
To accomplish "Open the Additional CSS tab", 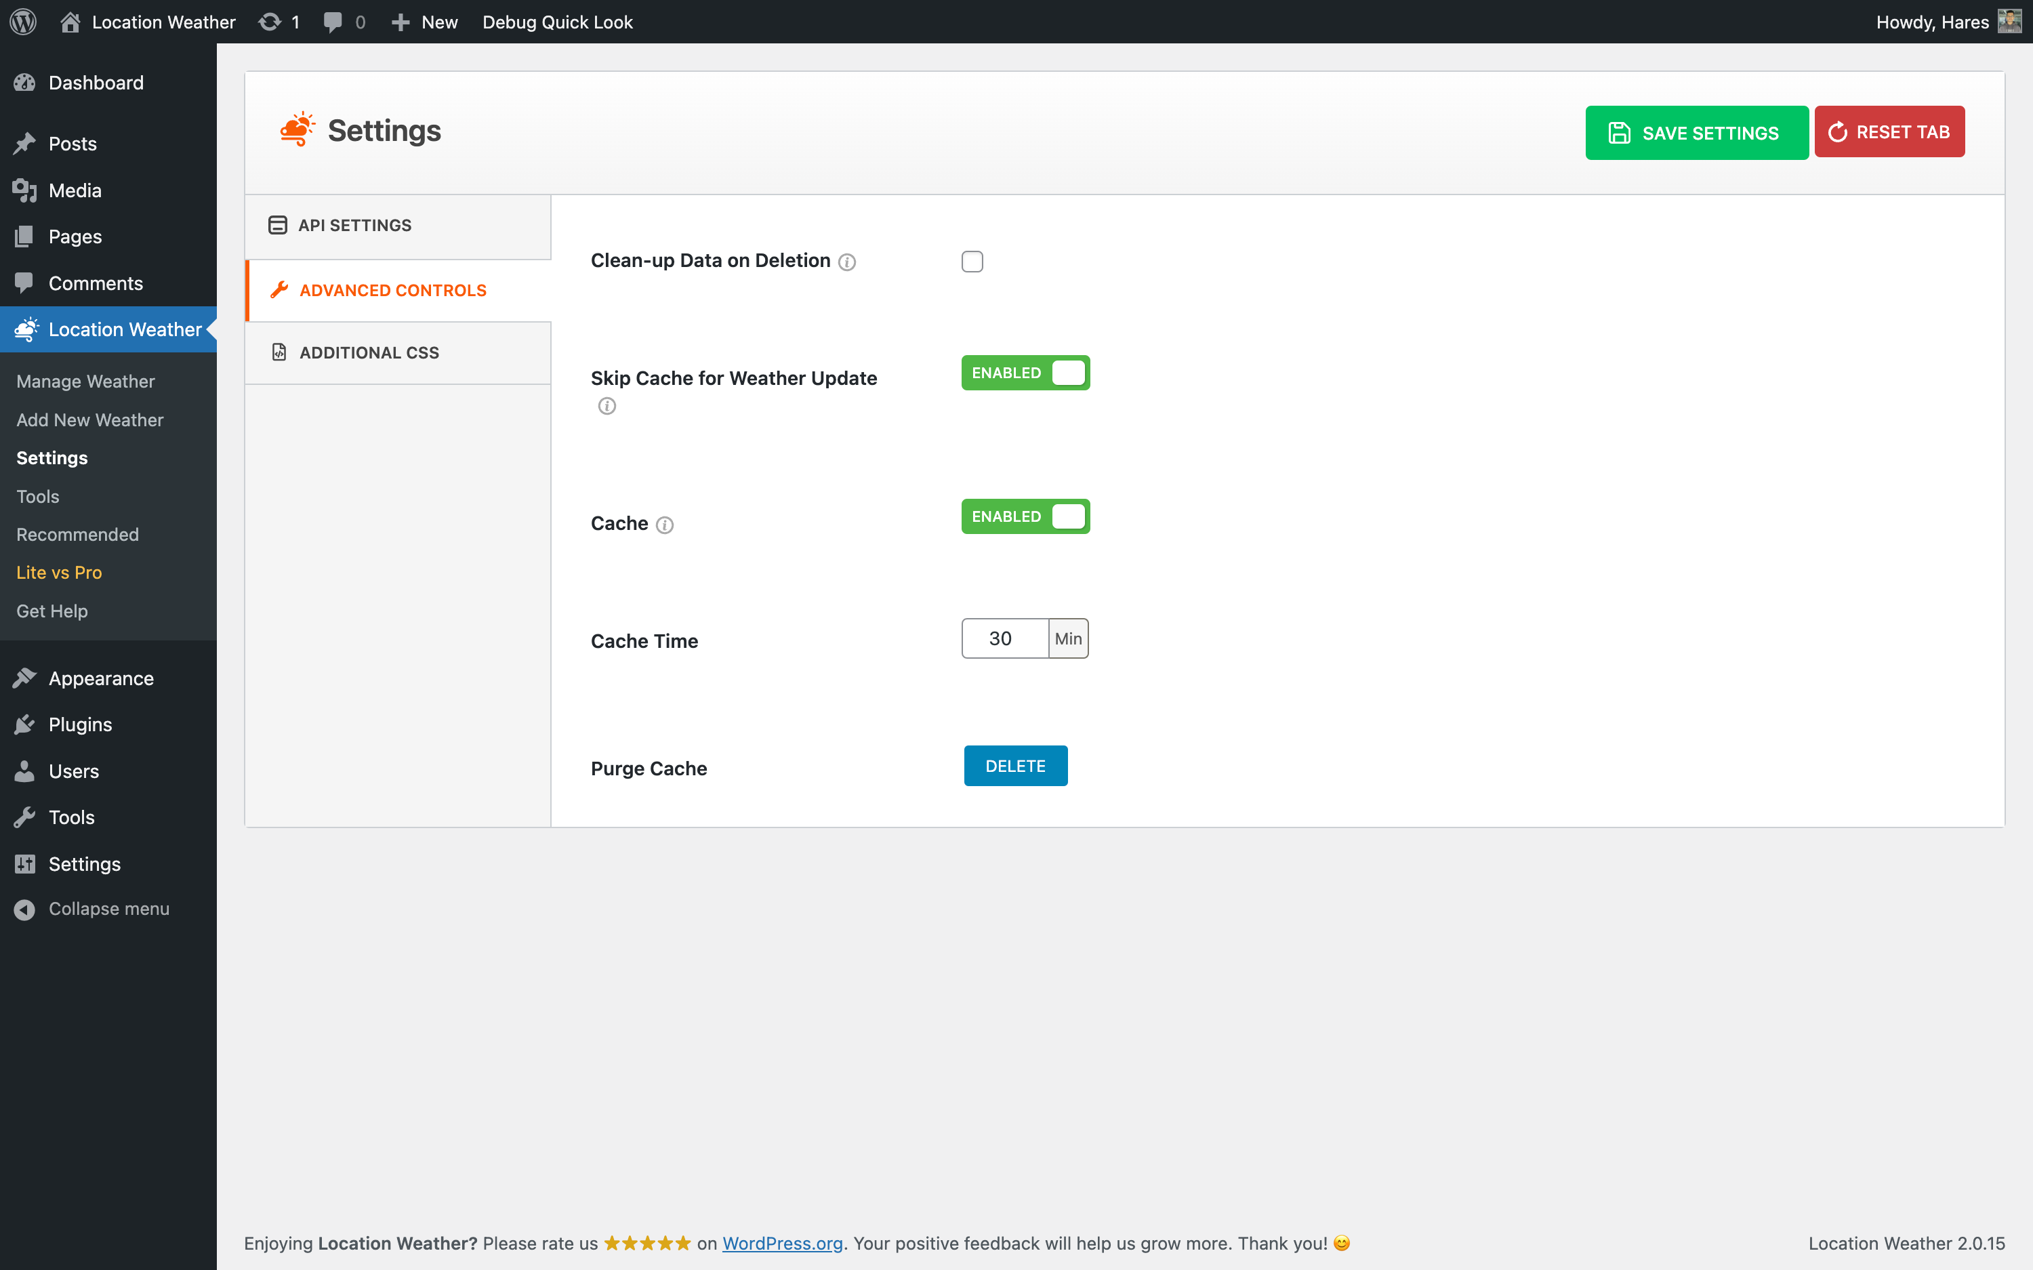I will (369, 353).
